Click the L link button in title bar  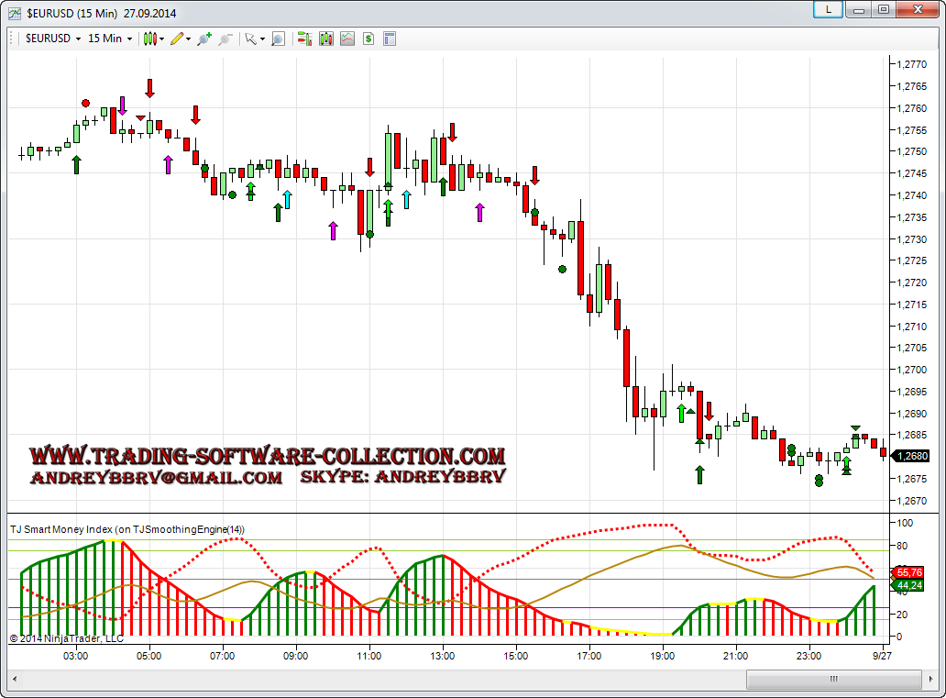[828, 9]
